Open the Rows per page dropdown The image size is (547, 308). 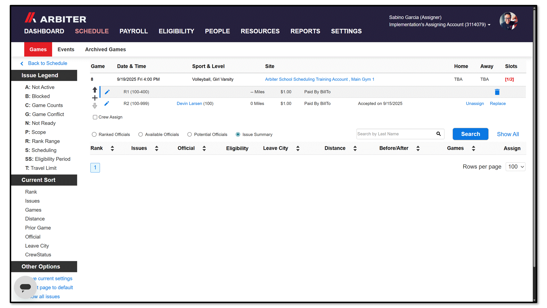pyautogui.click(x=516, y=167)
